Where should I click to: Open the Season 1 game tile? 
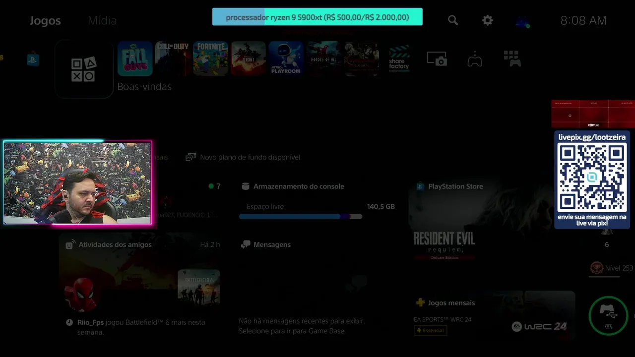pos(248,59)
